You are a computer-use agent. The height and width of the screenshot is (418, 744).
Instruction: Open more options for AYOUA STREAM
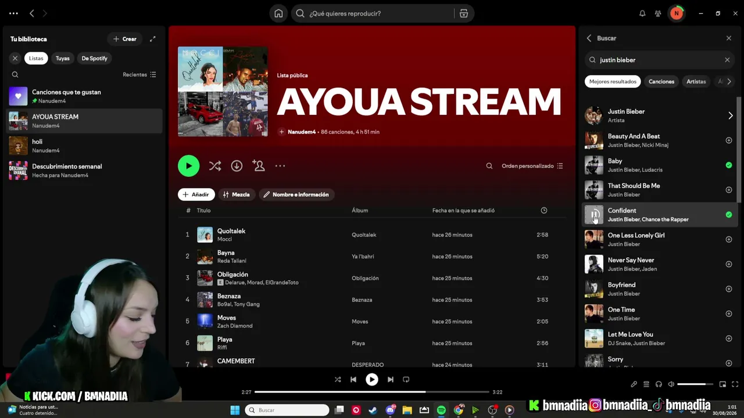[x=280, y=166]
